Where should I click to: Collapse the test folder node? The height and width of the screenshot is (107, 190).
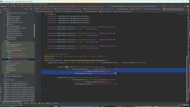pyautogui.click(x=4, y=41)
